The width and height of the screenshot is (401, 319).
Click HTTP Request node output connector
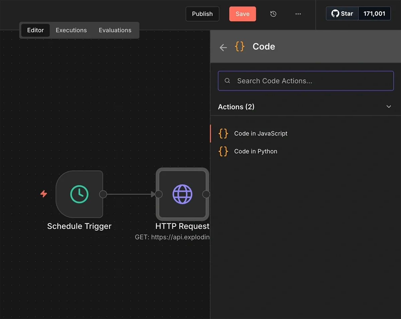206,194
